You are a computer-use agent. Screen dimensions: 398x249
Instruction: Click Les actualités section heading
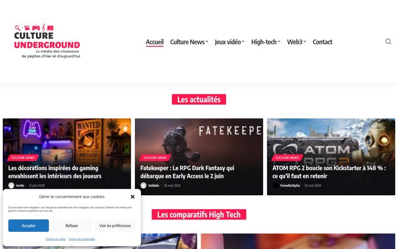(199, 100)
